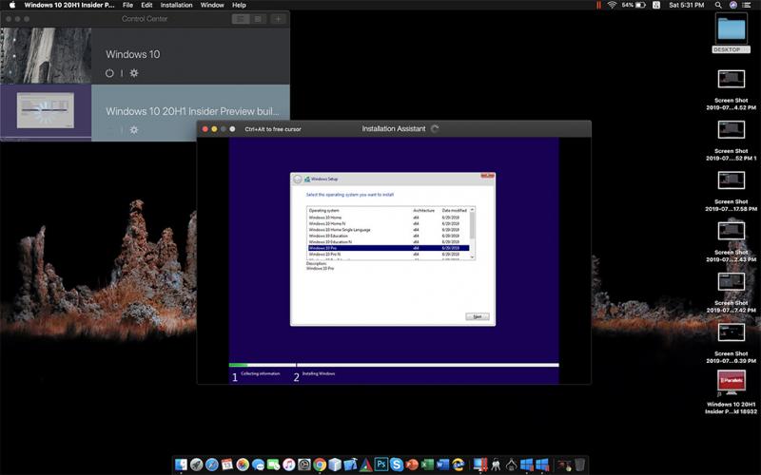This screenshot has height=475, width=761.
Task: Open Finder from the Dock
Action: [181, 465]
